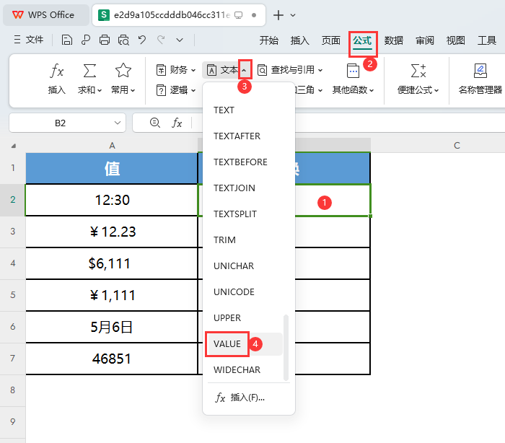The width and height of the screenshot is (505, 443).
Task: Open the 求和 sum dropdown
Action: [89, 79]
